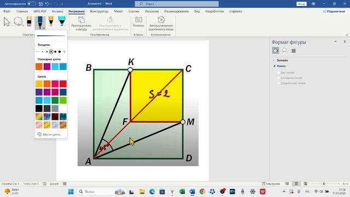The width and height of the screenshot is (350, 197).
Task: Open Google Chrome from the taskbar
Action: click(202, 192)
